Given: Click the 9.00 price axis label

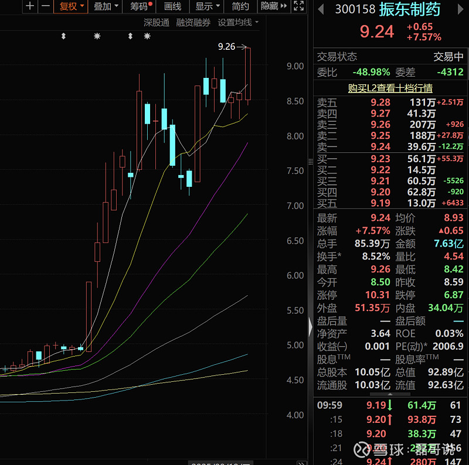Looking at the screenshot, I should (295, 66).
